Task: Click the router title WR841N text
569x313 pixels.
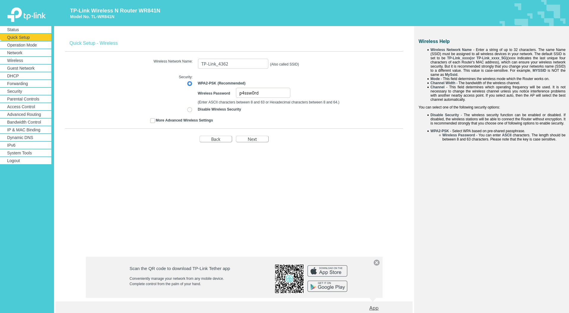Action: click(115, 11)
